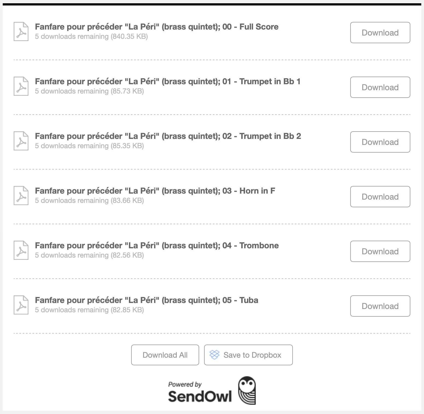424x414 pixels.
Task: Click the SendOwl owl logo
Action: pos(247,390)
